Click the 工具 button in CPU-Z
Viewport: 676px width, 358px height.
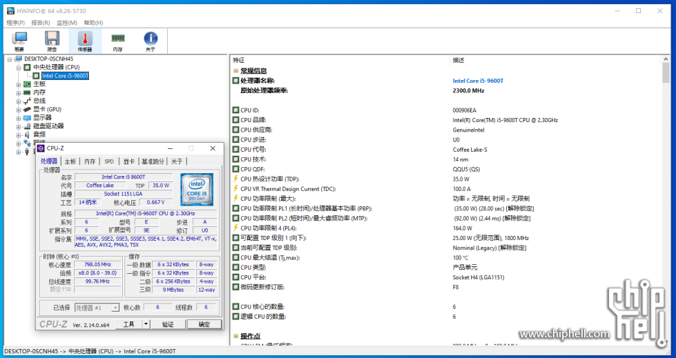[129, 324]
